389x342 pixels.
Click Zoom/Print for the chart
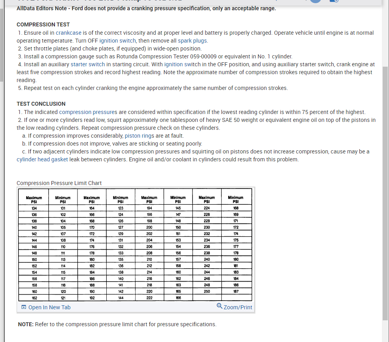[x=238, y=307]
